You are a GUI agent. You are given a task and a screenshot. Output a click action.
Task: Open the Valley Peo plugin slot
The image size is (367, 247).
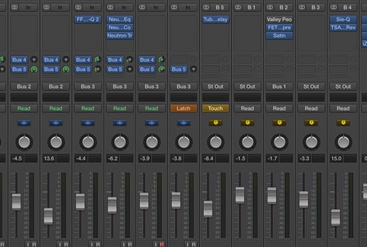280,19
